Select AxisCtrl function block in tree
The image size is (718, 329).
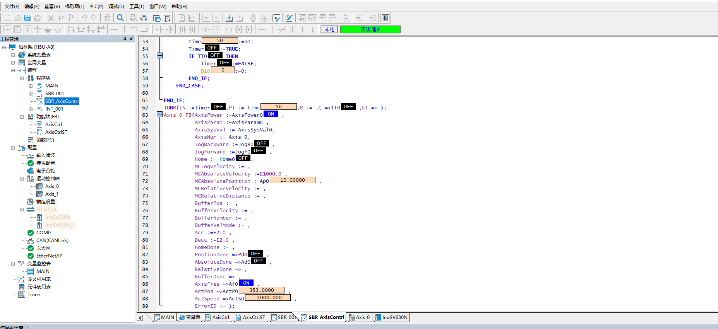(x=53, y=124)
